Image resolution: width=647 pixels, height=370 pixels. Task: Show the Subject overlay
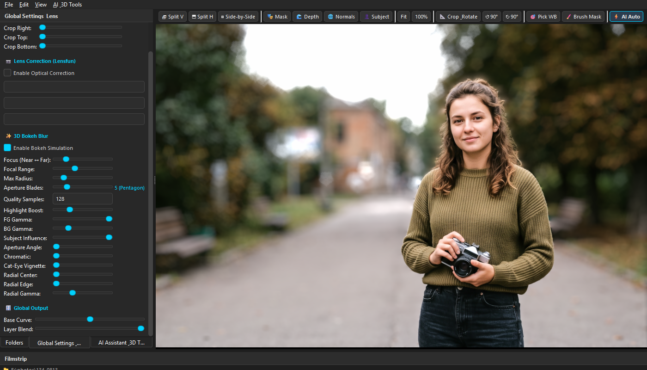point(376,17)
